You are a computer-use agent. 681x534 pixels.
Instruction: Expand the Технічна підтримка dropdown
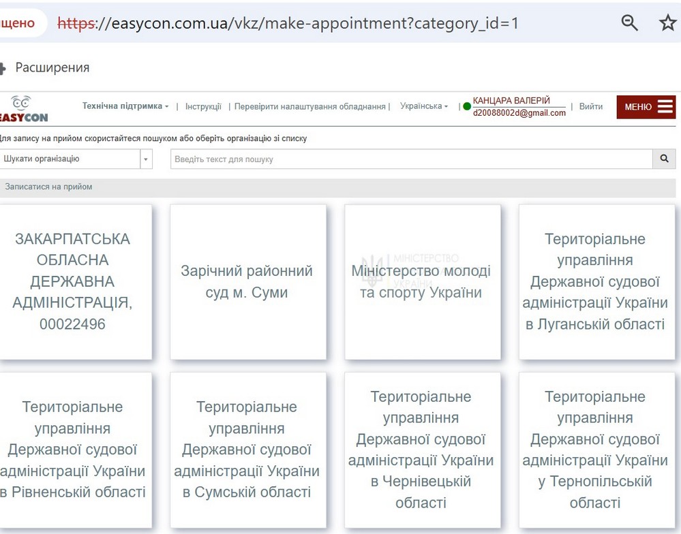tap(125, 106)
